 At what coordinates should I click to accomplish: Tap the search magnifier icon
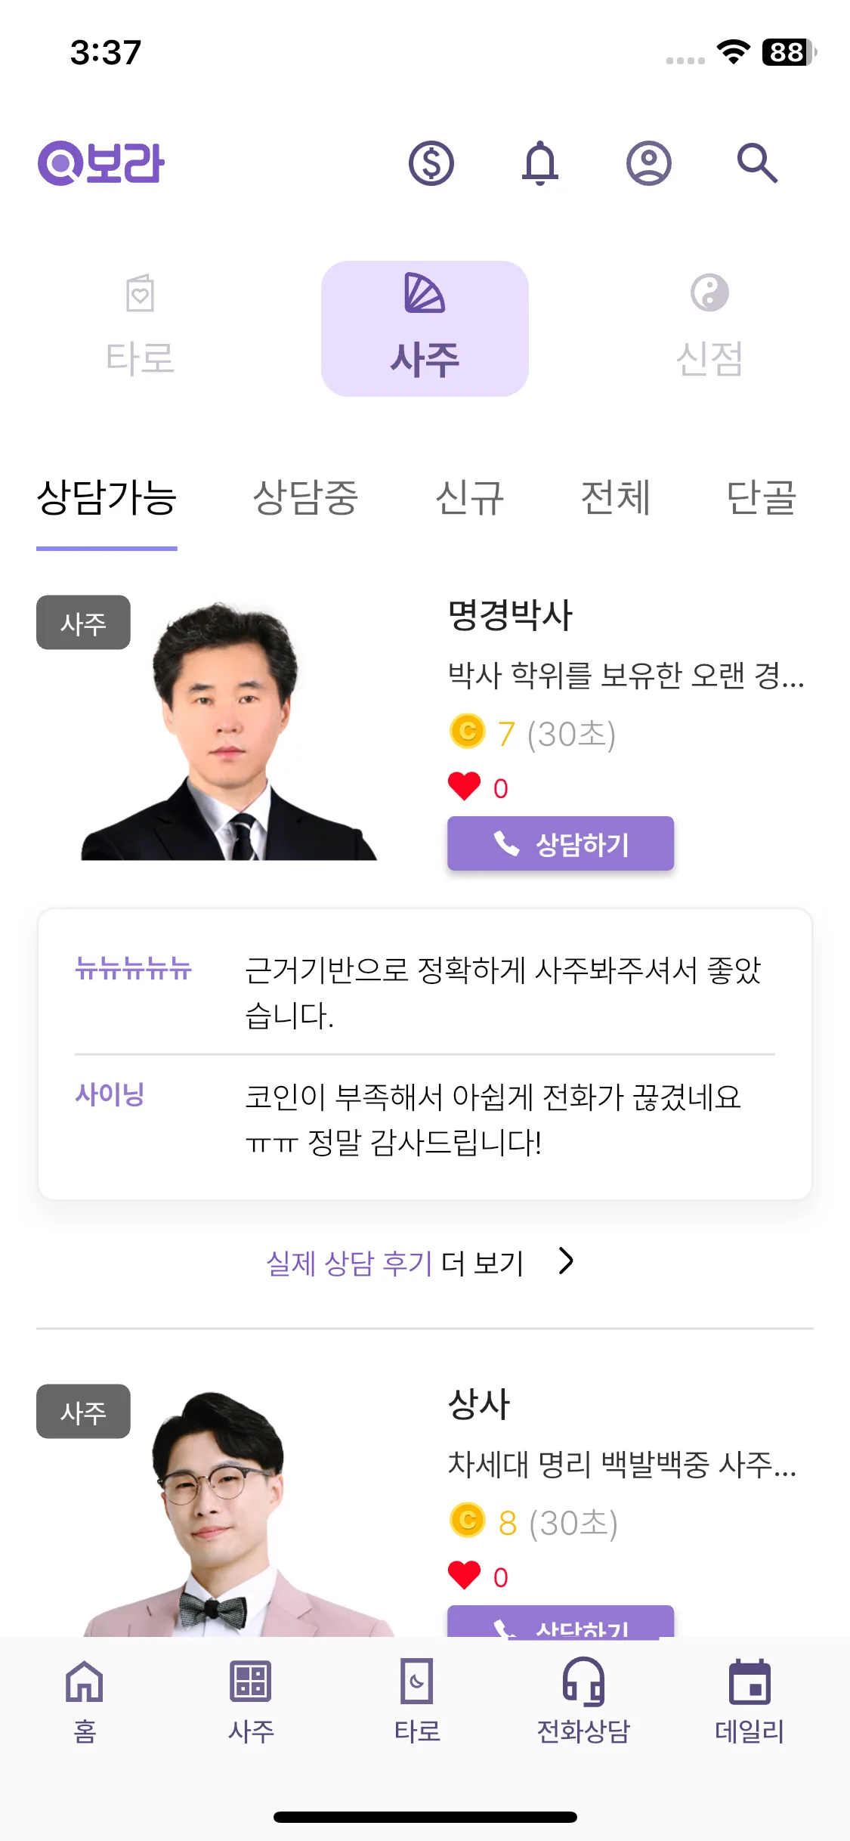coord(757,163)
